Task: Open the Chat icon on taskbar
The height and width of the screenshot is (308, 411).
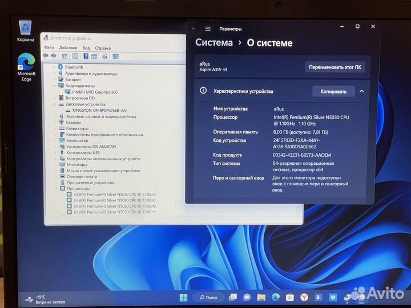Action: [x=247, y=297]
